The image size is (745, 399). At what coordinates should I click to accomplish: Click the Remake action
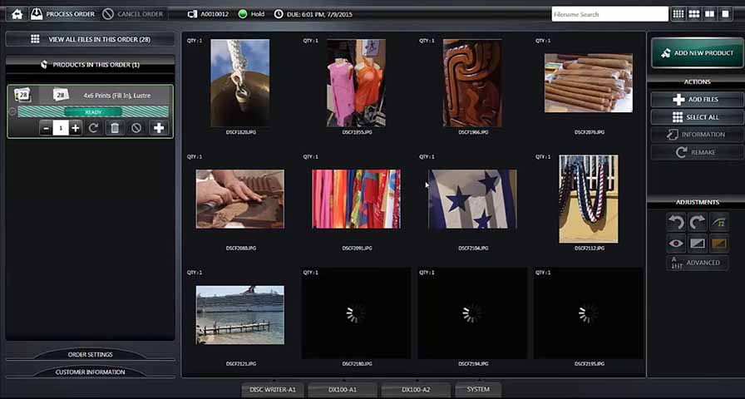coord(698,152)
